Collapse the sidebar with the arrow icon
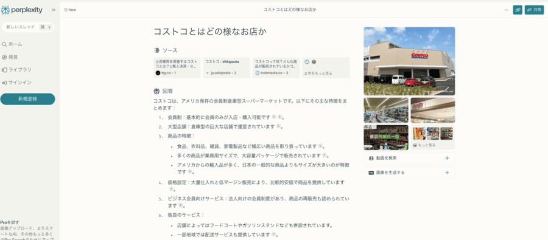Image resolution: width=548 pixels, height=240 pixels. tap(54, 10)
